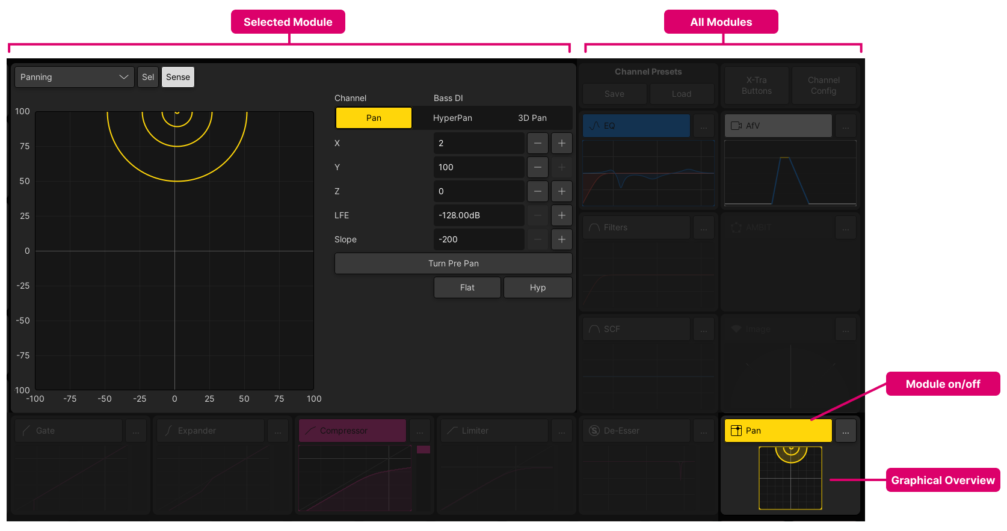Click the minus icon for X value
The image size is (1007, 531).
537,143
